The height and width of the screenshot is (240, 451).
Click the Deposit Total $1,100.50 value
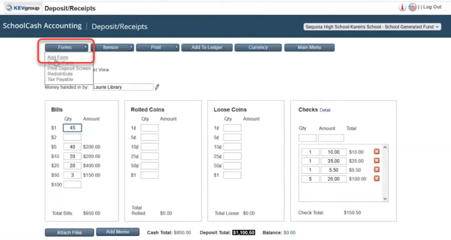(x=244, y=233)
